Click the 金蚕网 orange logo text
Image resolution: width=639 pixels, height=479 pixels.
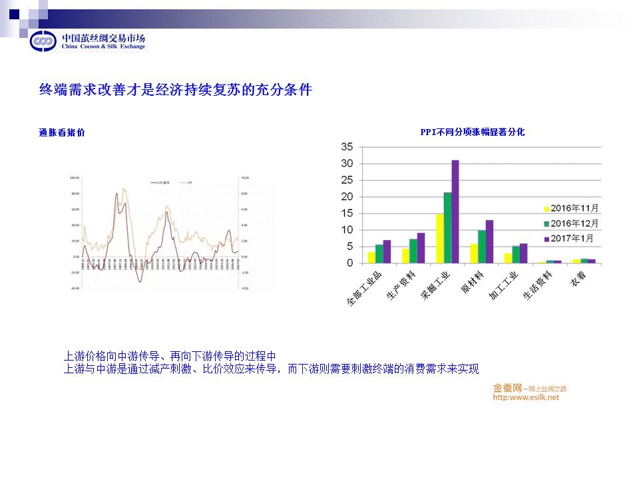point(507,388)
